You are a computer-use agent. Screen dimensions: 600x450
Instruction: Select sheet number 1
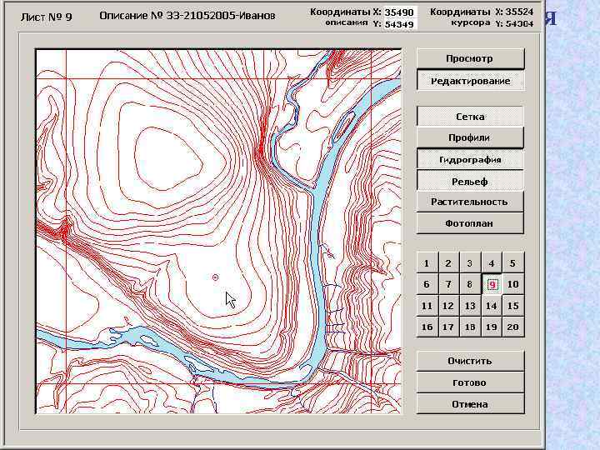[x=427, y=263]
